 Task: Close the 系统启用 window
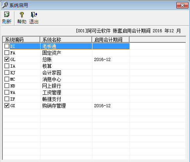click(182, 5)
